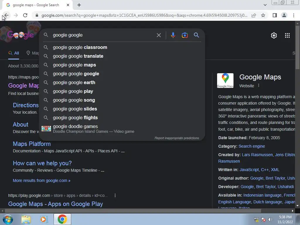Open the 'About' sitelink

[x=21, y=125]
